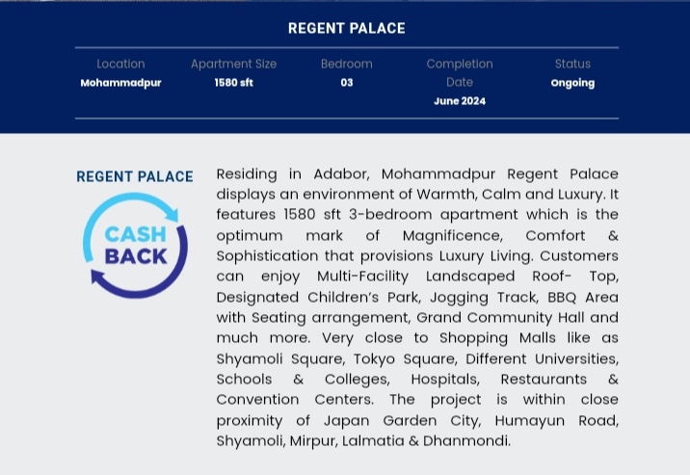
Task: Click the REGENT PALACE heading above the logo
Action: point(135,177)
